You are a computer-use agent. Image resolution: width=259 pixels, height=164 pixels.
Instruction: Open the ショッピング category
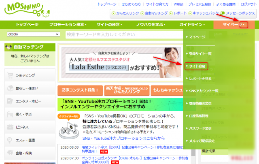click(30, 75)
